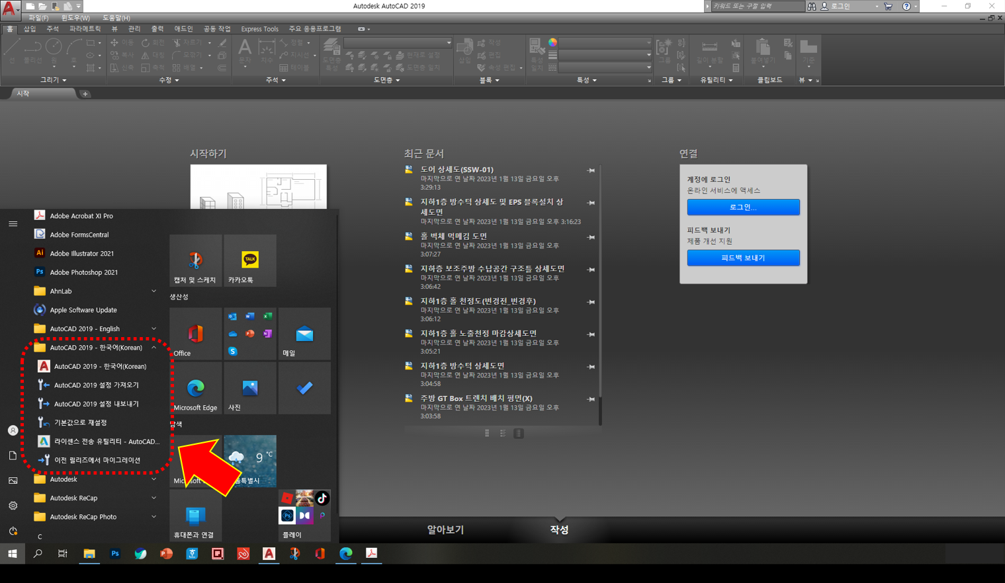Open the layer name combo box

click(x=398, y=43)
